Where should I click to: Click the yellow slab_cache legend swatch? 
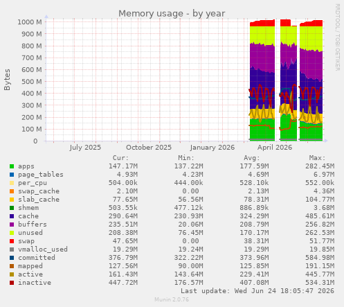click(x=12, y=200)
